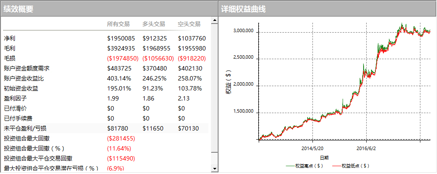
Task: Select the 空头交易 column header
Action: point(189,24)
